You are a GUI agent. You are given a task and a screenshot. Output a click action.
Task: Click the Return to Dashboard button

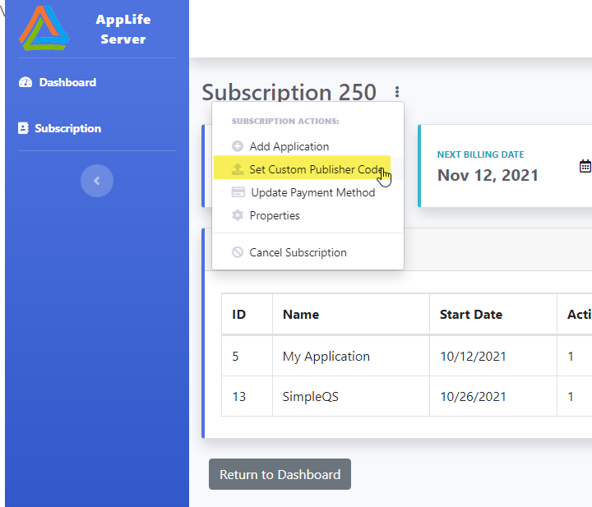(280, 474)
